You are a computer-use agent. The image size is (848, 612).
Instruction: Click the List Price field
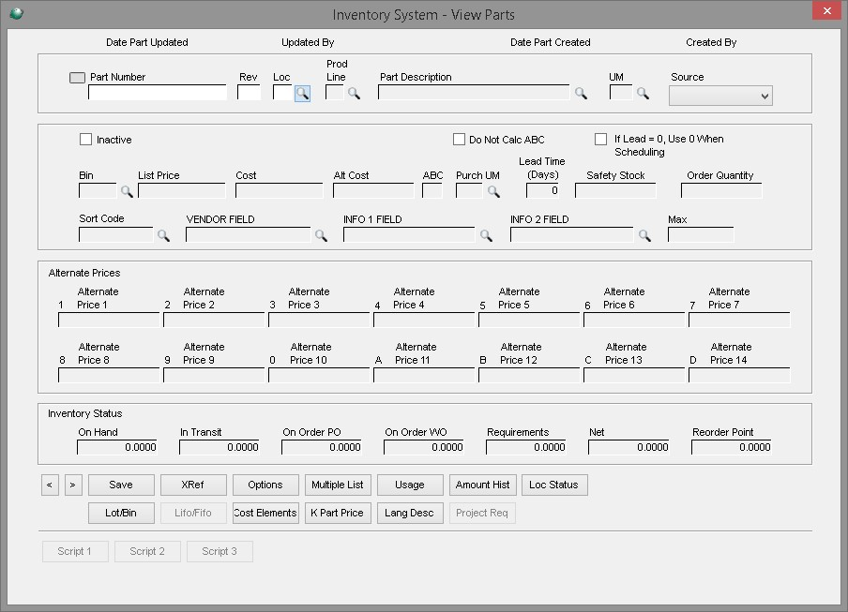point(182,190)
